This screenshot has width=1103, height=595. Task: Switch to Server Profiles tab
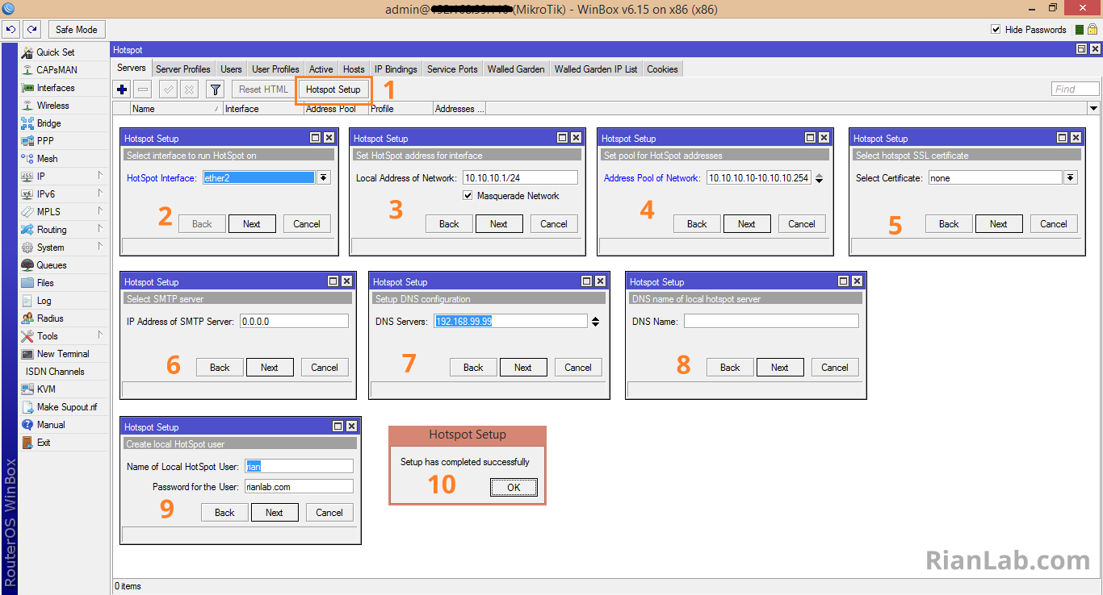183,69
